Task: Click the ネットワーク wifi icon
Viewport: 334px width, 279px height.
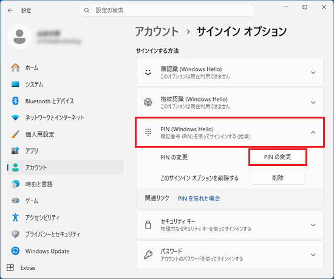Action: coord(15,117)
